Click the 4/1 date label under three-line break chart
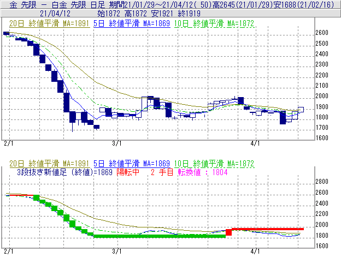 (x=255, y=251)
